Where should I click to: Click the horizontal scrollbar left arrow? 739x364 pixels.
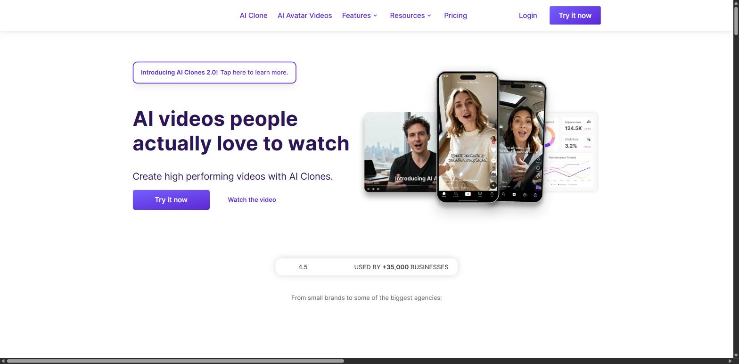(3, 361)
